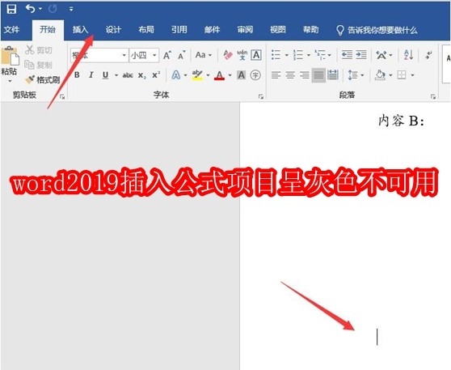Apply distributed alignment

(x=333, y=75)
